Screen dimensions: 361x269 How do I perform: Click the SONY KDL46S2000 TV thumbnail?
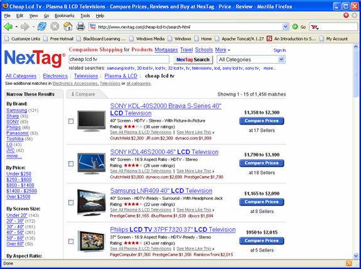(x=92, y=163)
